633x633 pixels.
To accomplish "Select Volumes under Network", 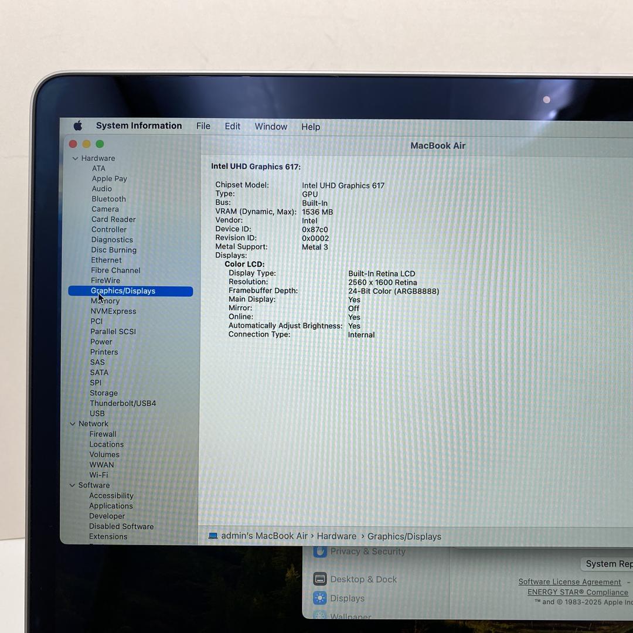I will pyautogui.click(x=104, y=454).
